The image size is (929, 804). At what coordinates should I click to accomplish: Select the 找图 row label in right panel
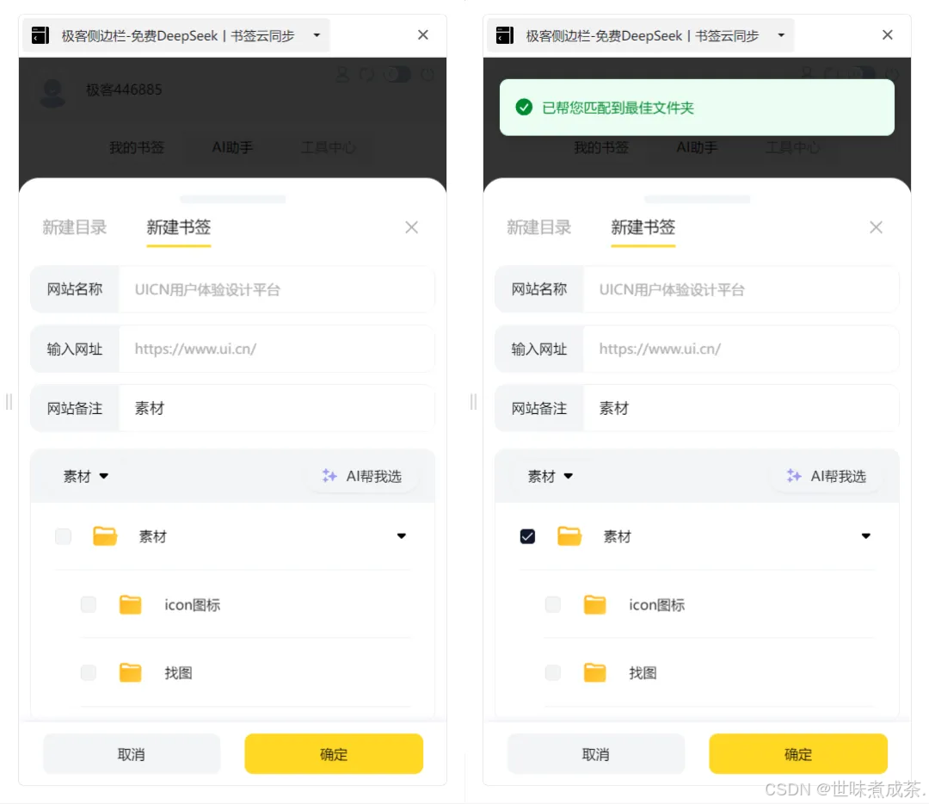click(x=643, y=673)
